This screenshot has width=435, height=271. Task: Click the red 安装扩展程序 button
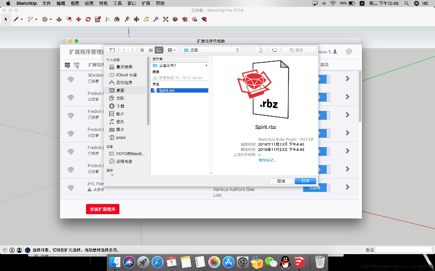tap(102, 209)
